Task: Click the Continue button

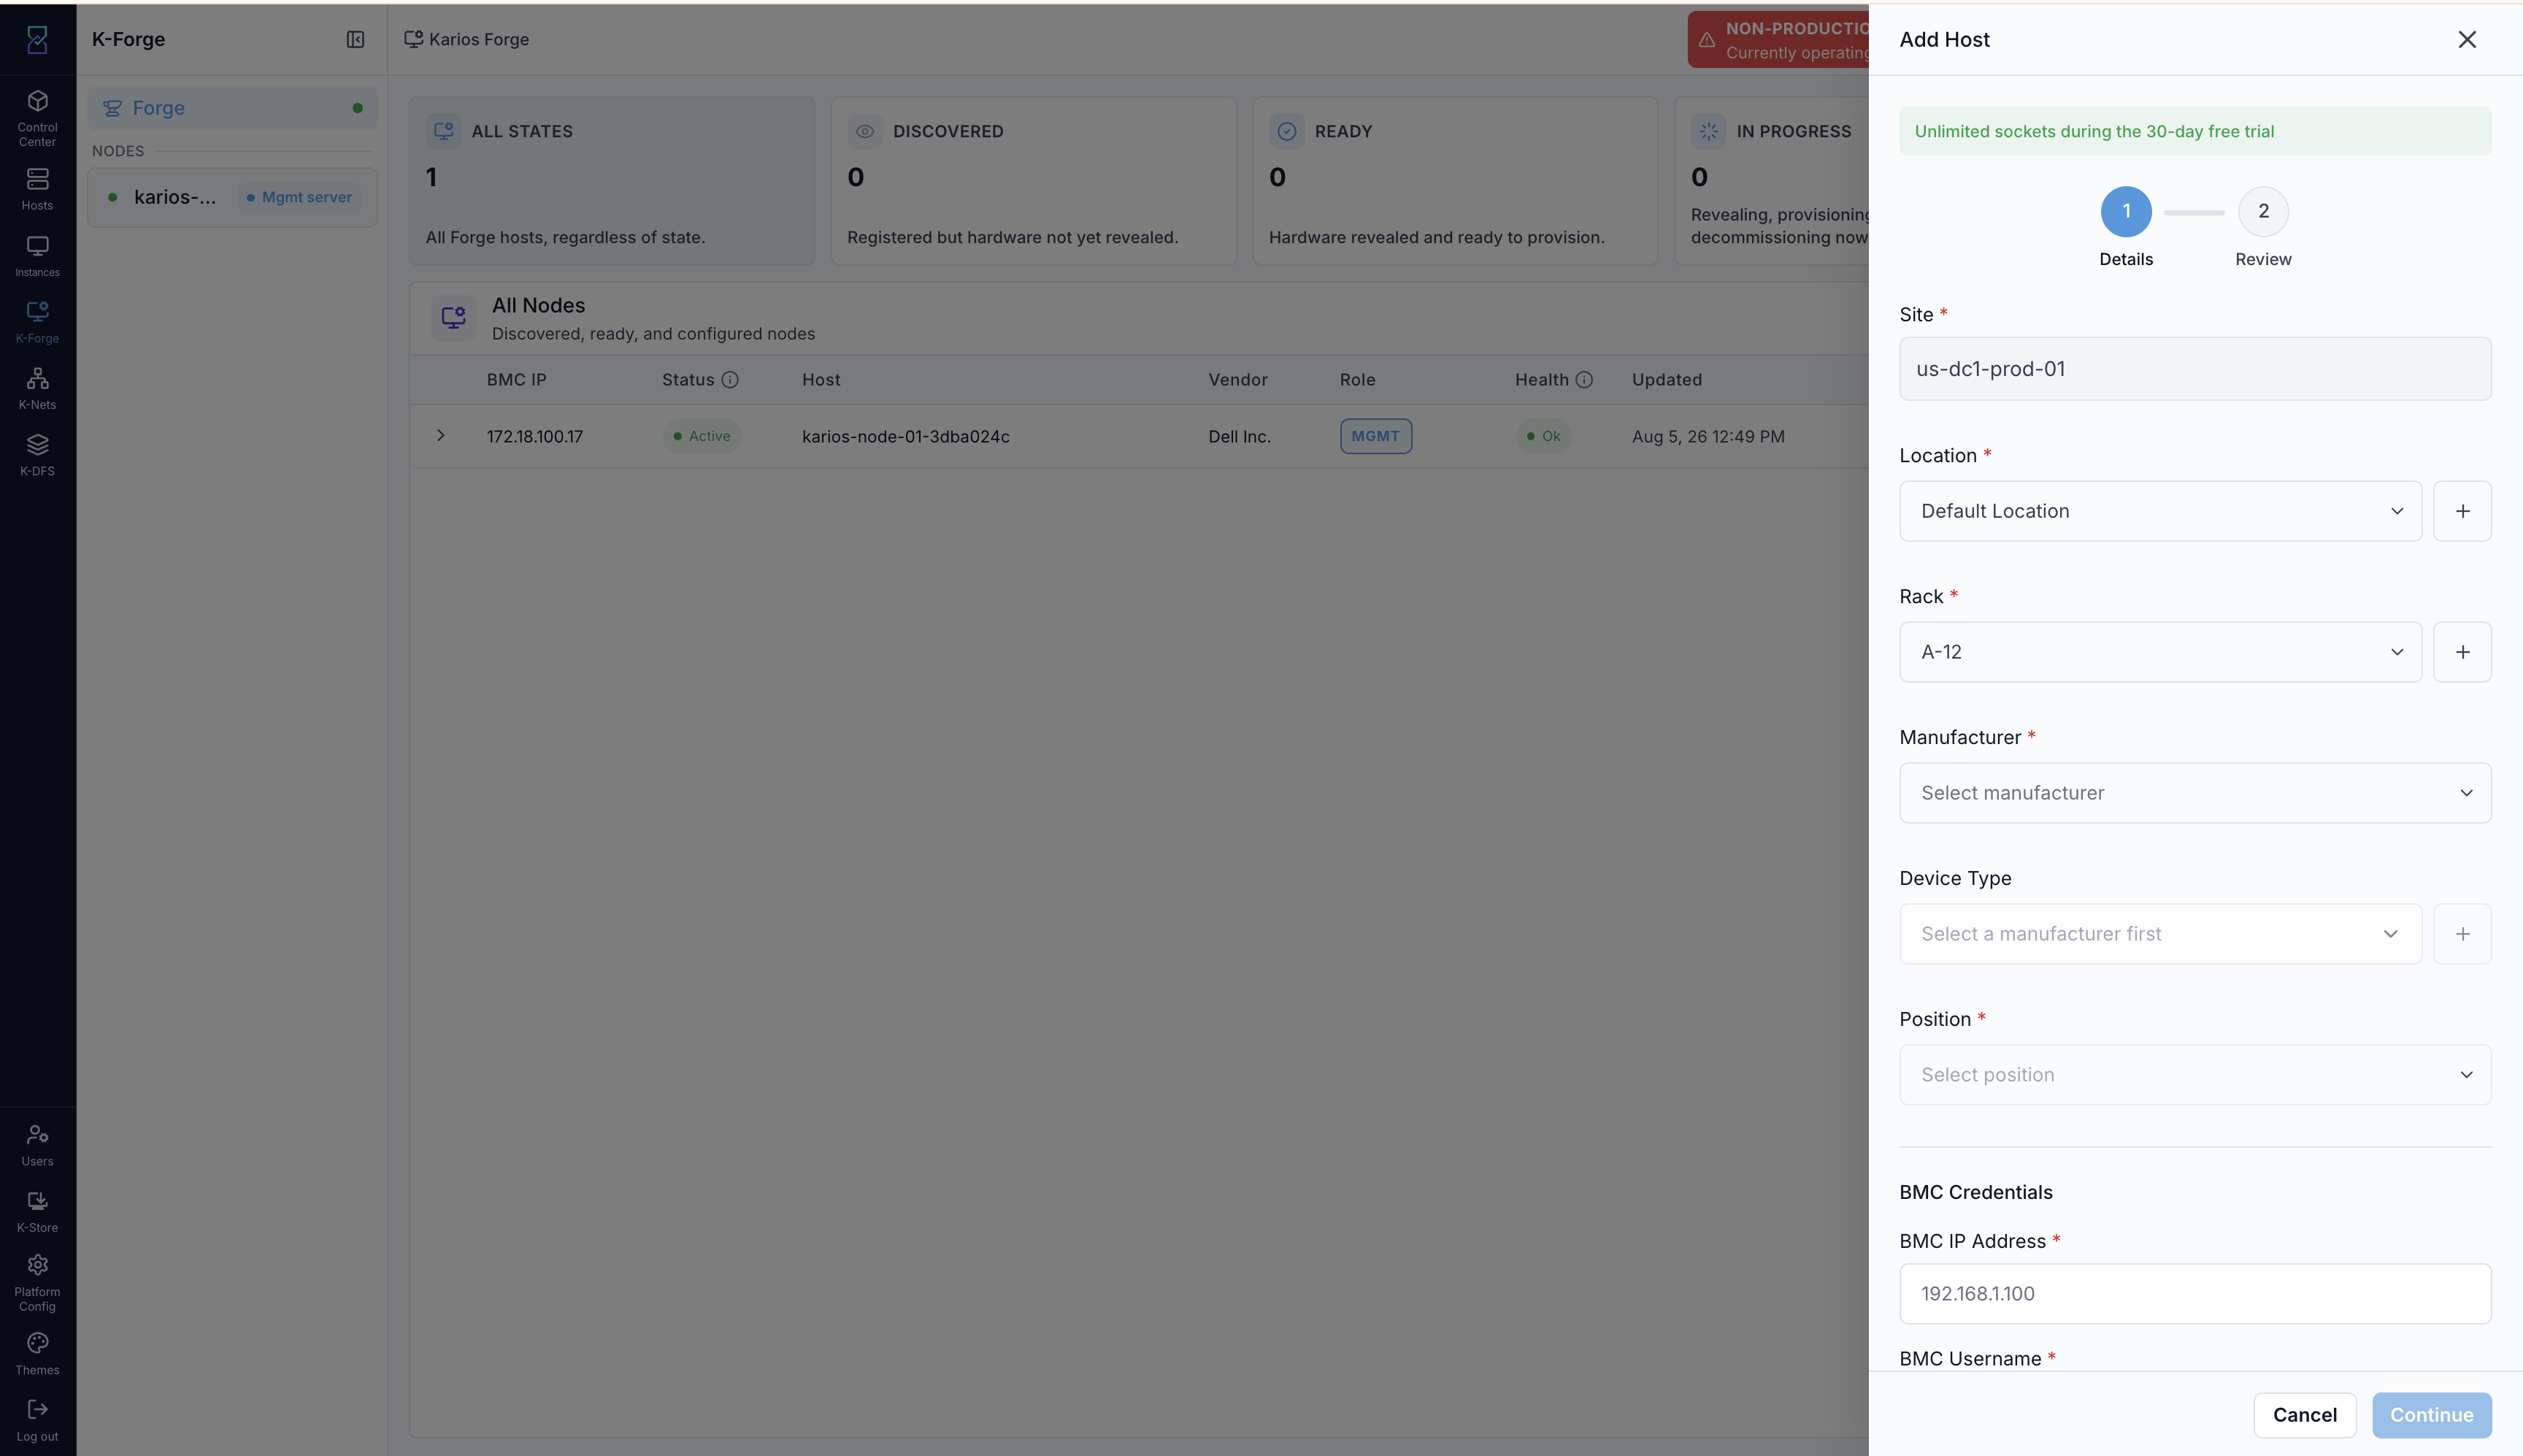Action: click(x=2431, y=1415)
